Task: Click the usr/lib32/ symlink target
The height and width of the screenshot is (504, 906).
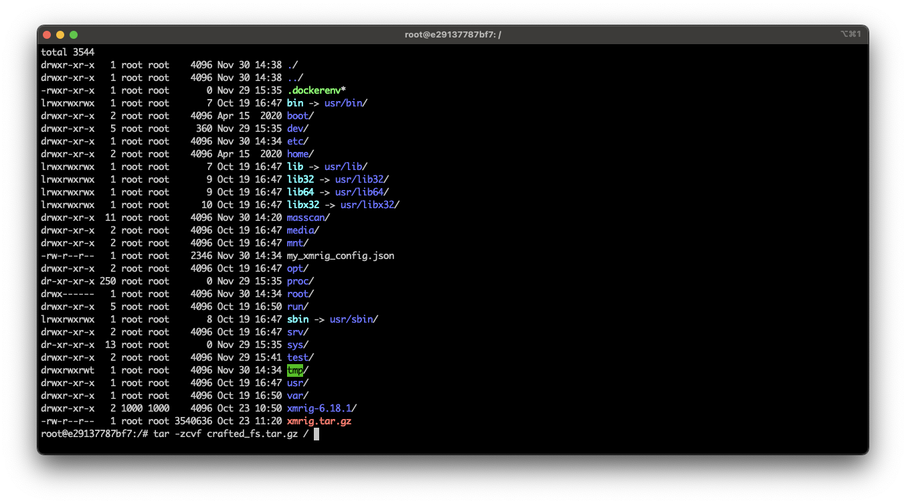Action: [x=362, y=179]
